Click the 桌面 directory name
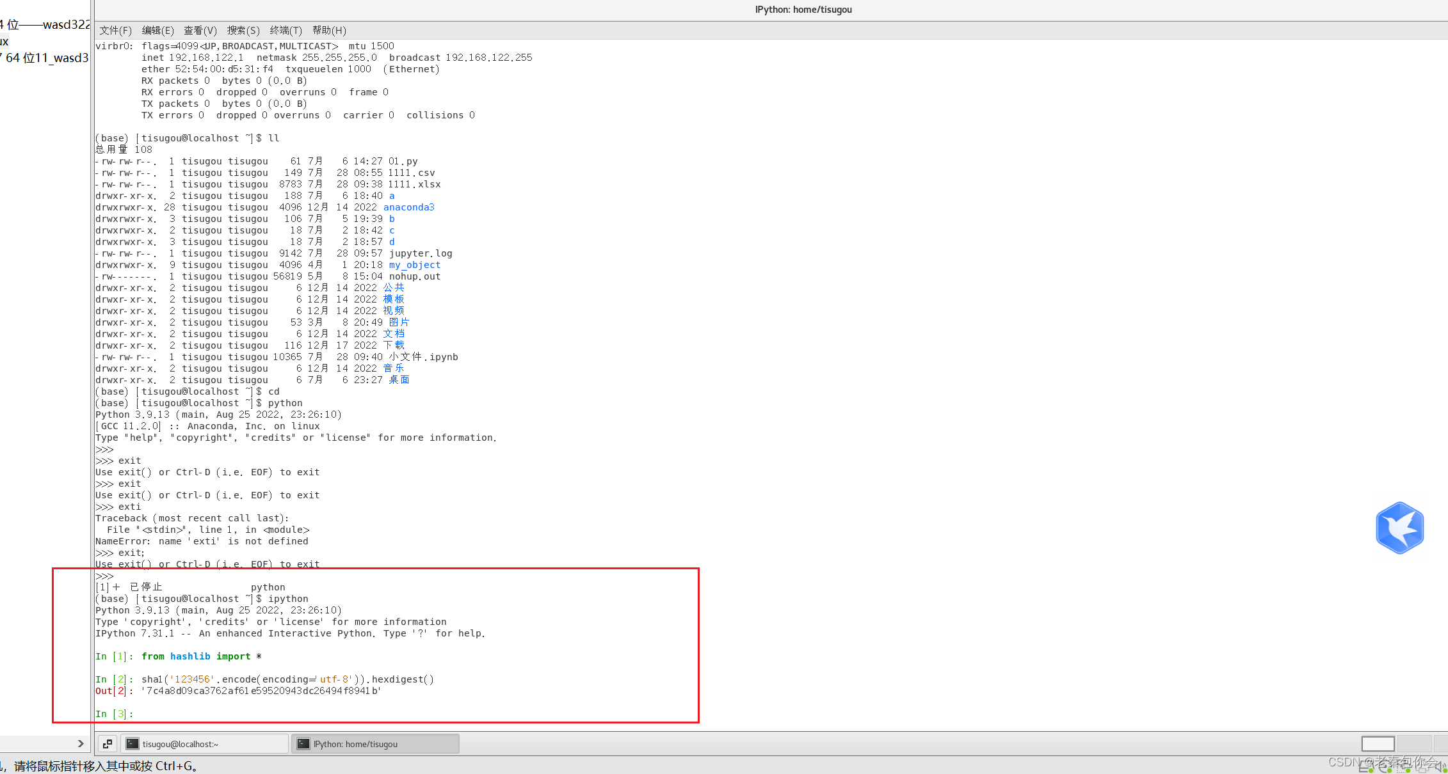 399,380
